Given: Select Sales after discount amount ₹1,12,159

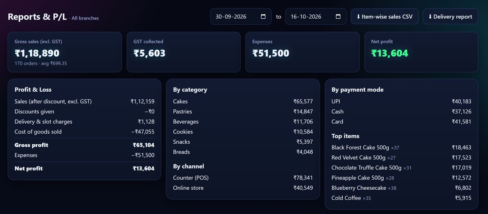Looking at the screenshot, I should pos(142,101).
